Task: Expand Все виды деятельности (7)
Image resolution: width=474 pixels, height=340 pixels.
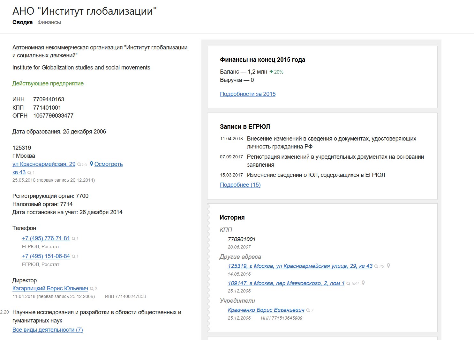Action: (x=48, y=330)
